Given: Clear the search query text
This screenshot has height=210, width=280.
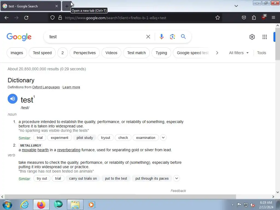Looking at the screenshot, I should point(148,37).
